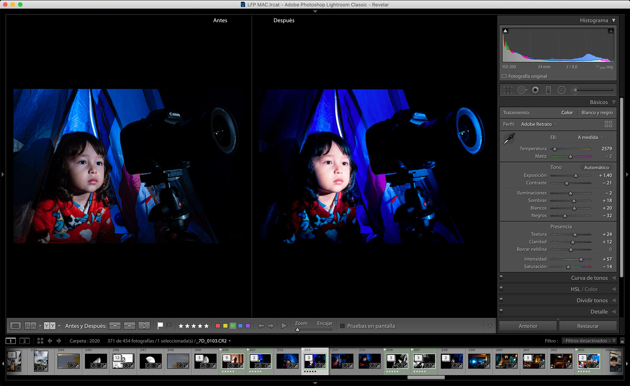Collapse the Básicos panel
The height and width of the screenshot is (386, 630).
(x=614, y=102)
